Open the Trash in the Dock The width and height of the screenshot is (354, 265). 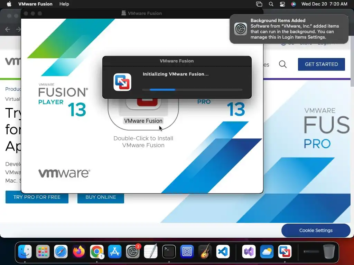329,252
